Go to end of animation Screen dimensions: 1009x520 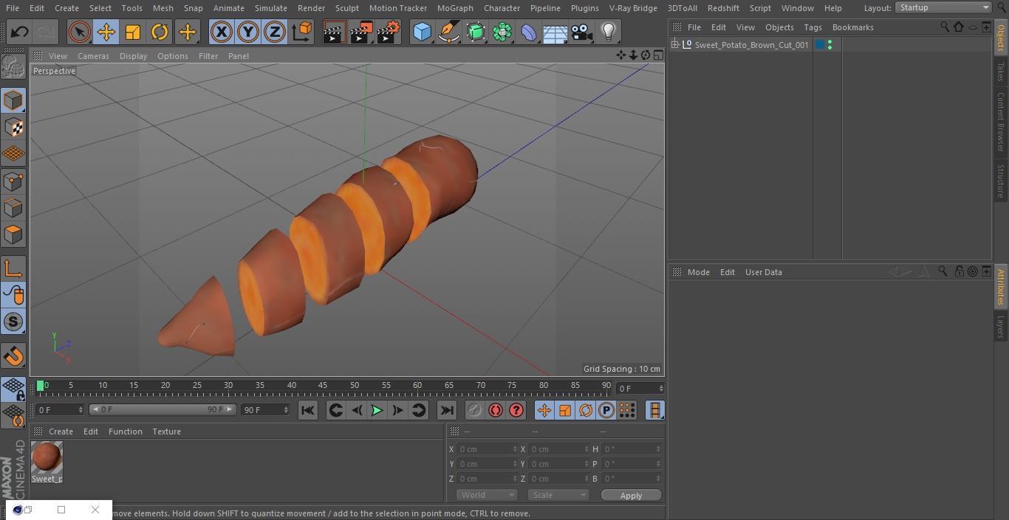[x=446, y=410]
